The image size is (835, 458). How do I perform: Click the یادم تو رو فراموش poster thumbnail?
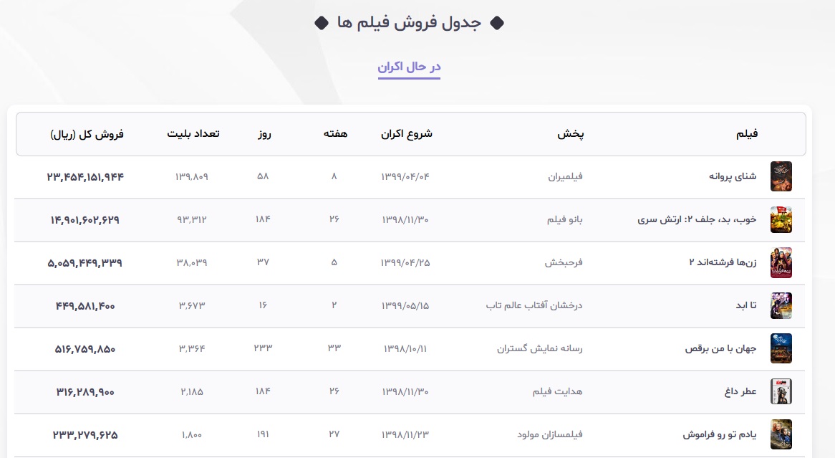(781, 434)
